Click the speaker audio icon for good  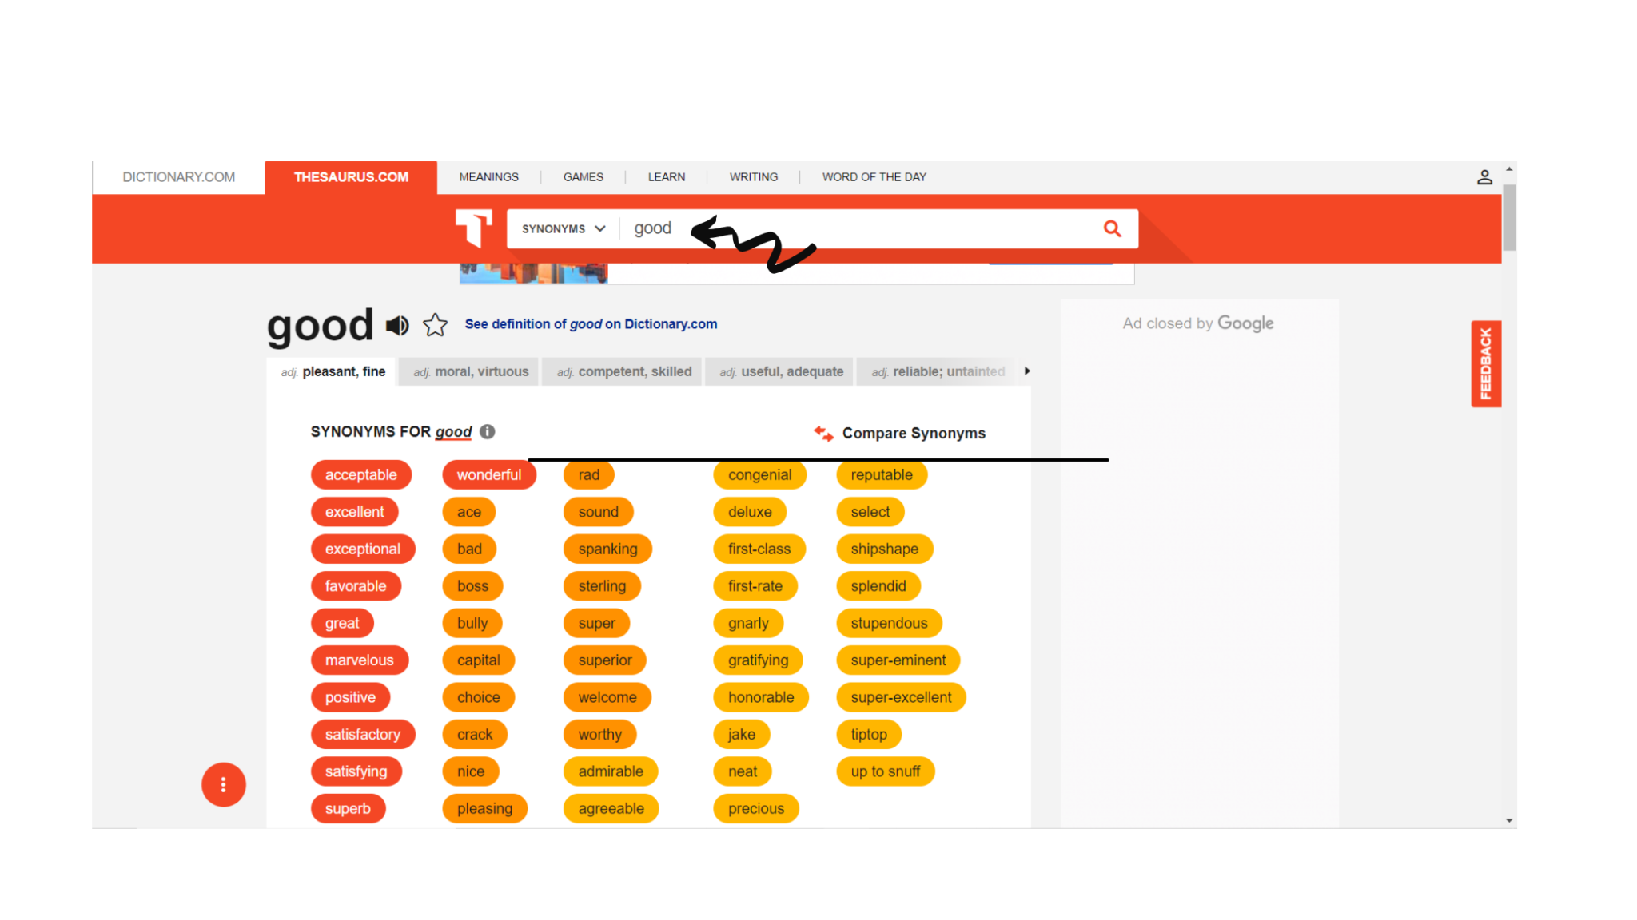[x=397, y=326]
